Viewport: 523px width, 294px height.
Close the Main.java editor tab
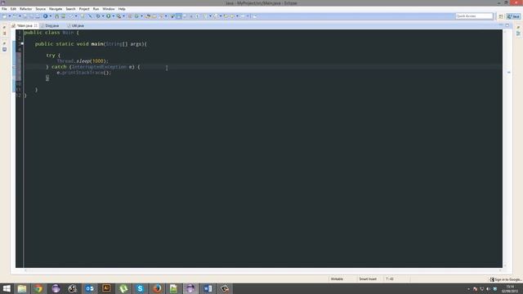tap(36, 25)
